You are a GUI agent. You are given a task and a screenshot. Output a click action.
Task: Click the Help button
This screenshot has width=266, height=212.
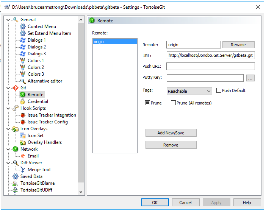tap(247, 203)
